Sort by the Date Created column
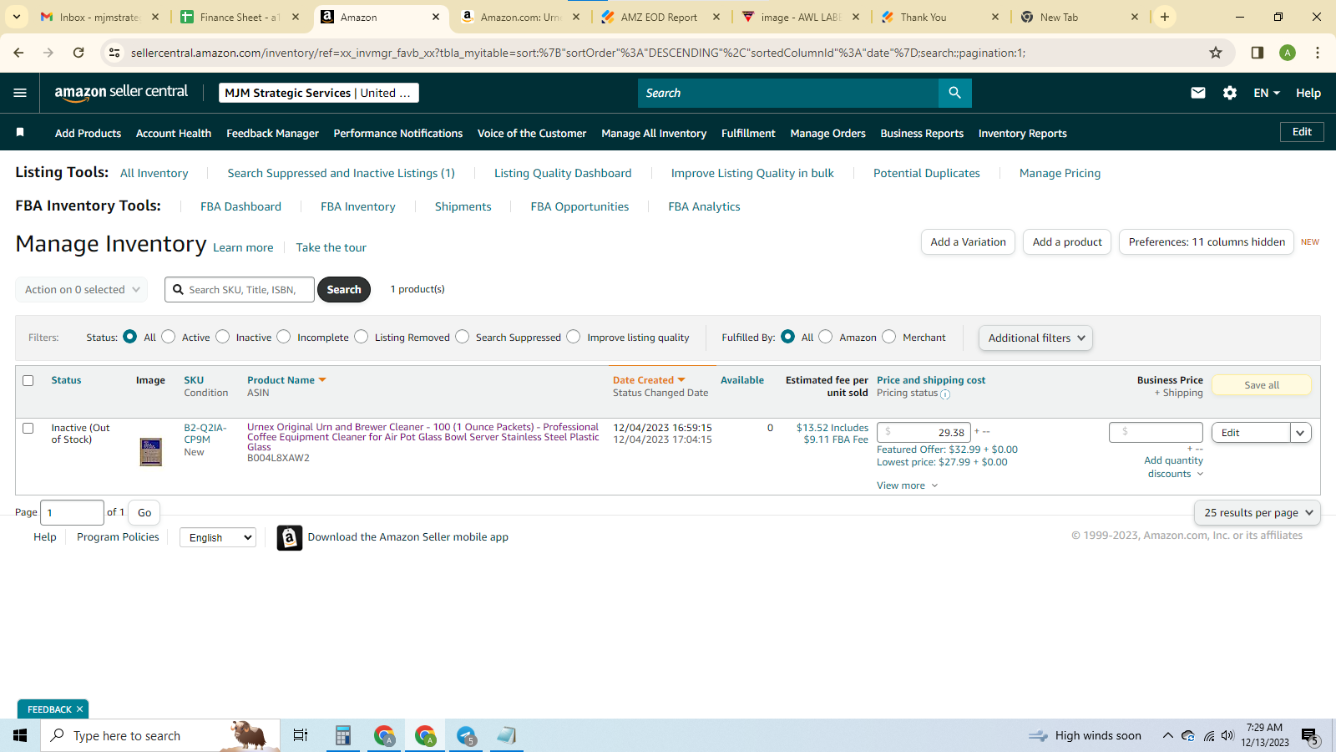Image resolution: width=1336 pixels, height=752 pixels. click(649, 380)
